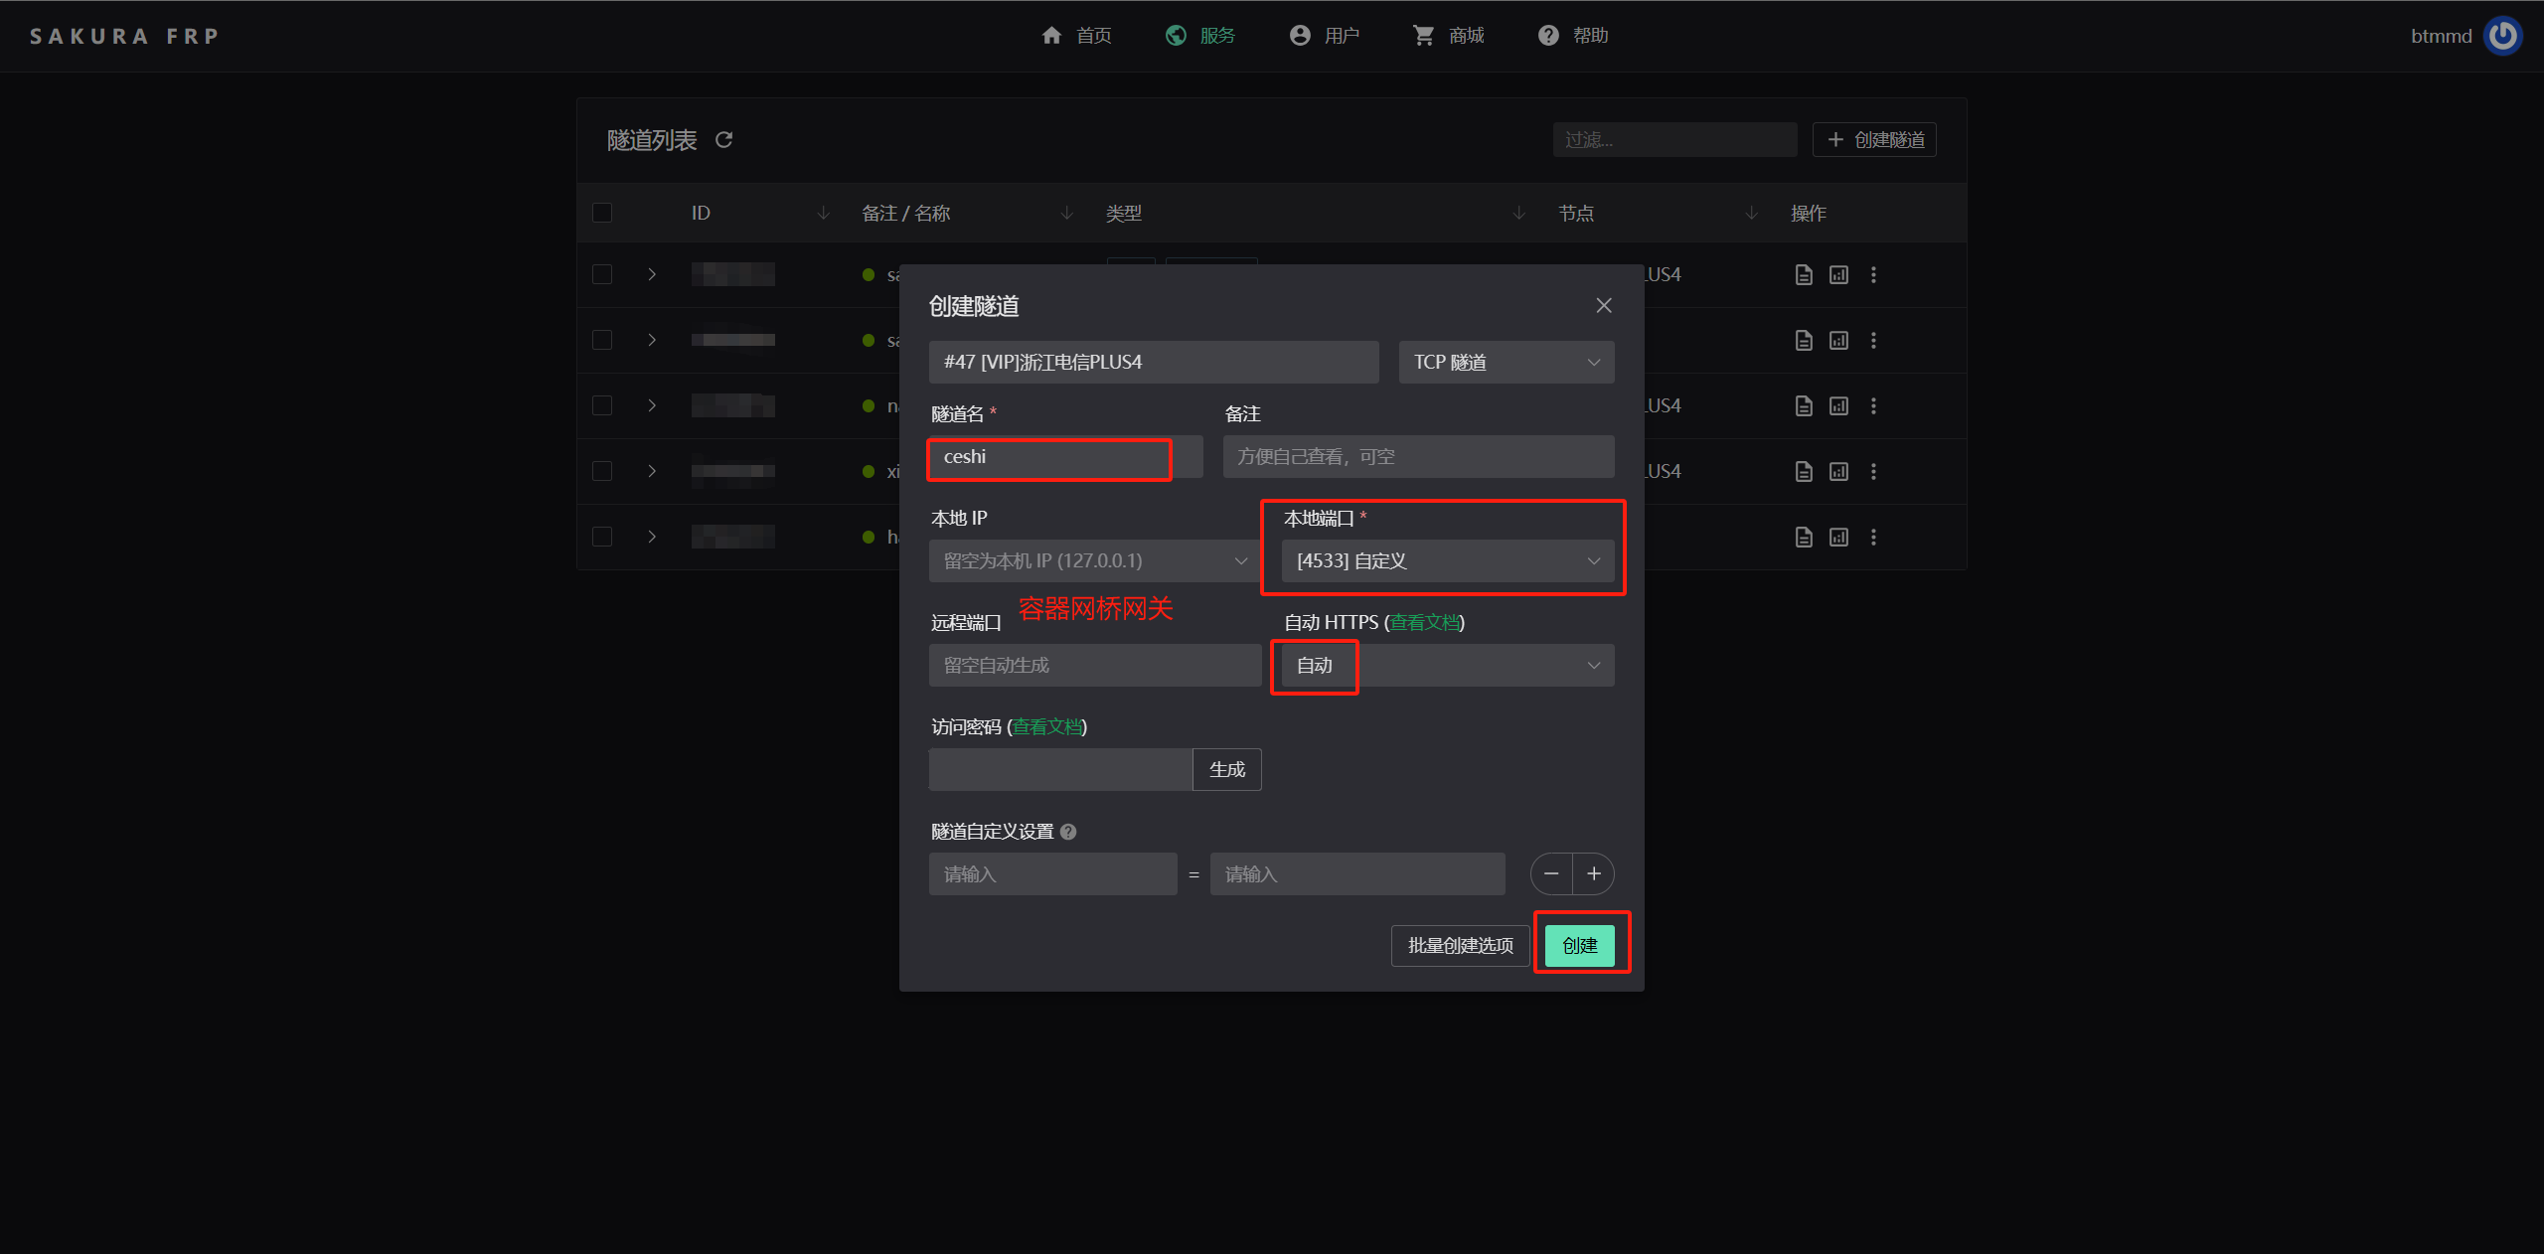2544x1254 pixels.
Task: Go to 首页 in top navigation
Action: [1076, 36]
